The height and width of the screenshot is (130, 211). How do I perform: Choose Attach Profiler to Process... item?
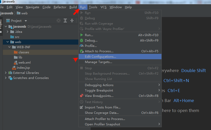pos(120,119)
